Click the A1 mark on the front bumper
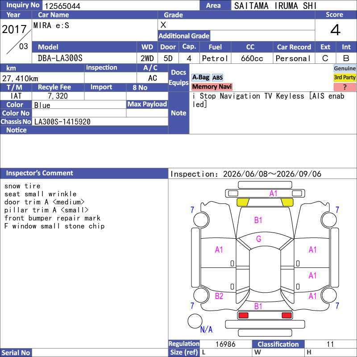 tap(273, 194)
